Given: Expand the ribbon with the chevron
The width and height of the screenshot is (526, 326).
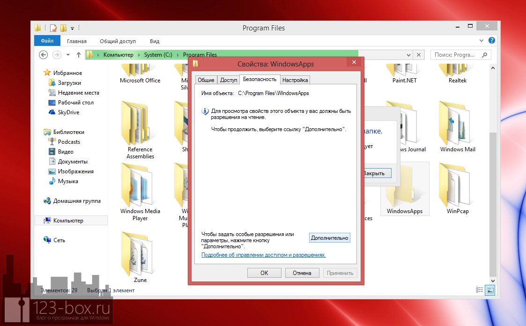Looking at the screenshot, I should (482, 41).
